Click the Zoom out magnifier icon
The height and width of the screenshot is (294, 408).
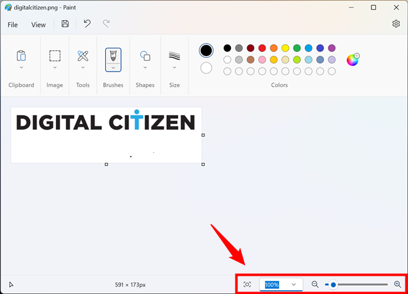click(x=315, y=285)
